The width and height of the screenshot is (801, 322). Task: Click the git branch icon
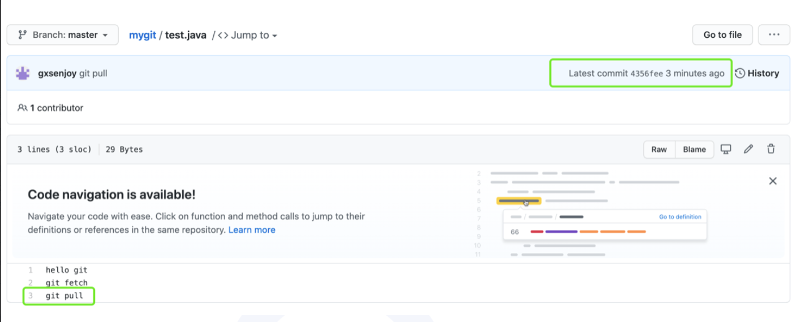(x=23, y=35)
